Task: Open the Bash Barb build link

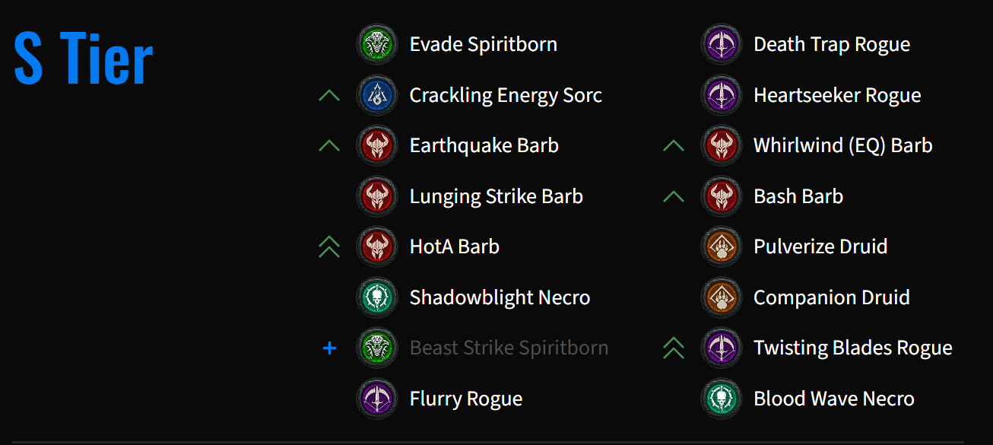Action: (798, 196)
